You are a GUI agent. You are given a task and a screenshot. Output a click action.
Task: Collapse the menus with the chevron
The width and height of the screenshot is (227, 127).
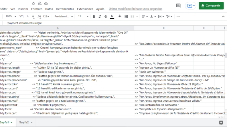pyautogui.click(x=223, y=17)
